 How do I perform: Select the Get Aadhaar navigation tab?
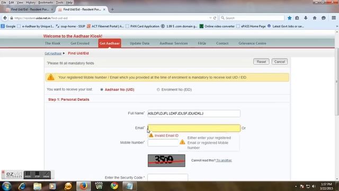pos(110,44)
